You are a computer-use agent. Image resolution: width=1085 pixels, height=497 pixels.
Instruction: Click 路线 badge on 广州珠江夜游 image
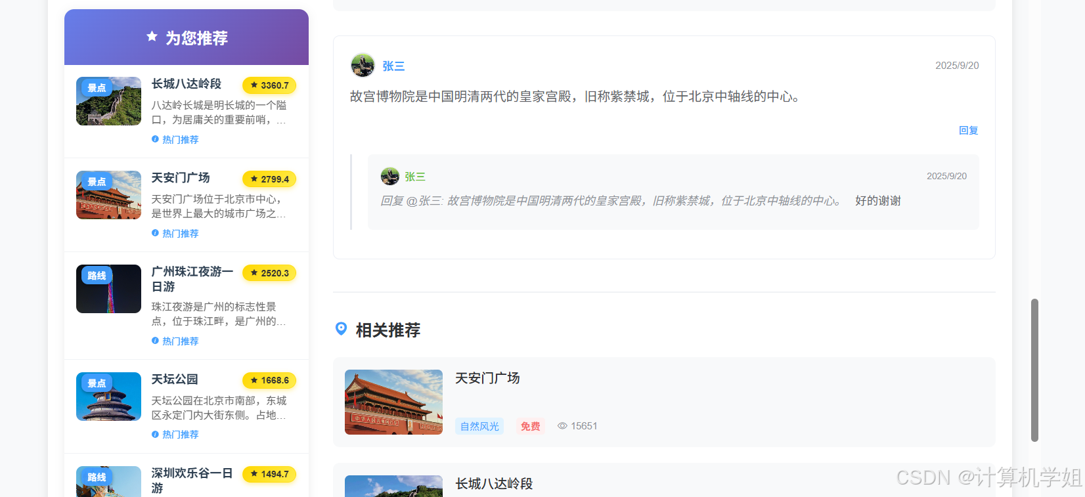97,276
